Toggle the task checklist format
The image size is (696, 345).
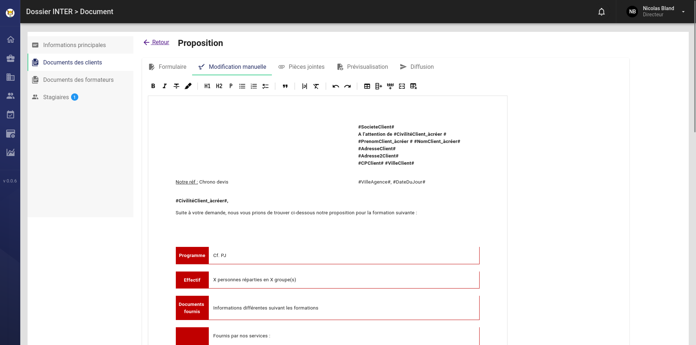(265, 86)
